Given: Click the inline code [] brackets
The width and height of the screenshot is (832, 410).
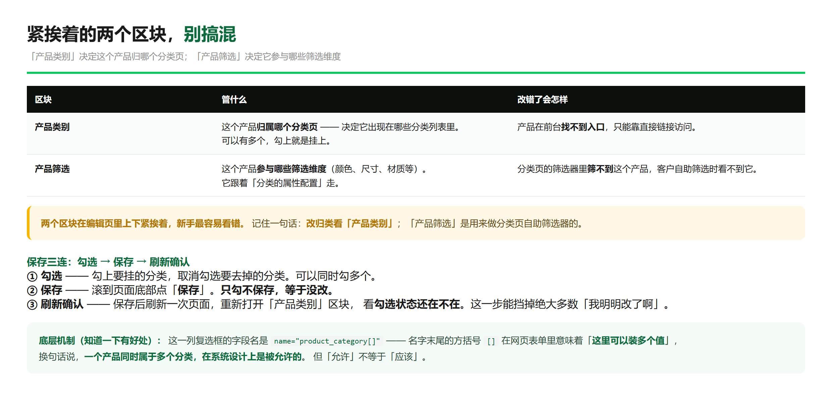Looking at the screenshot, I should (x=491, y=341).
